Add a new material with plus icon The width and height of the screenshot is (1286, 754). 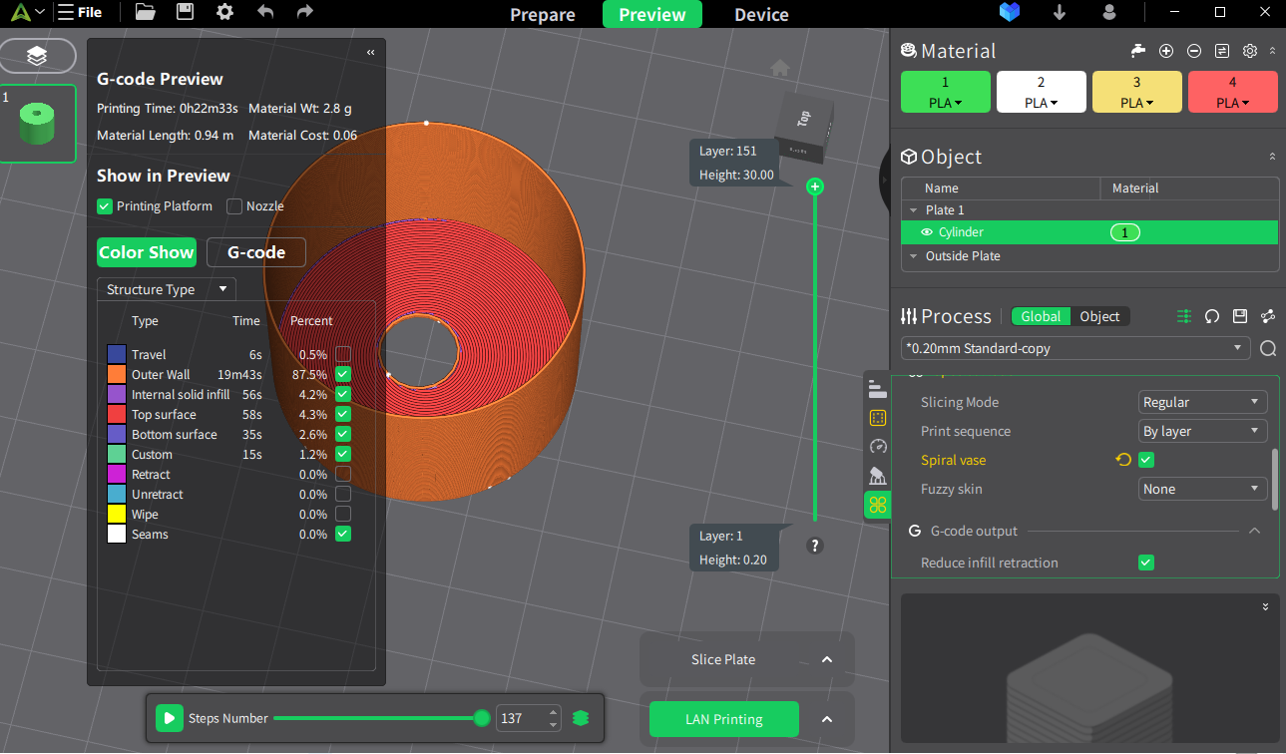click(1166, 51)
